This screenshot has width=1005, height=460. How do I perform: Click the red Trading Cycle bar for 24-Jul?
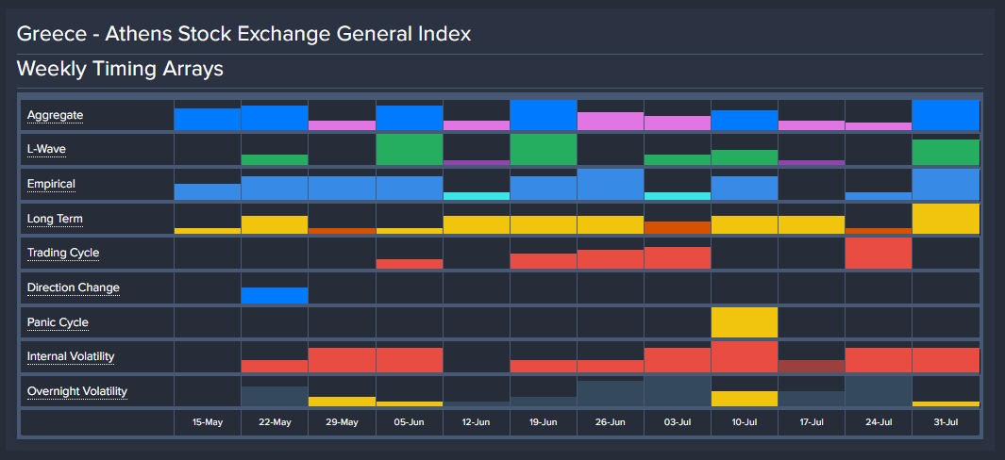[879, 253]
